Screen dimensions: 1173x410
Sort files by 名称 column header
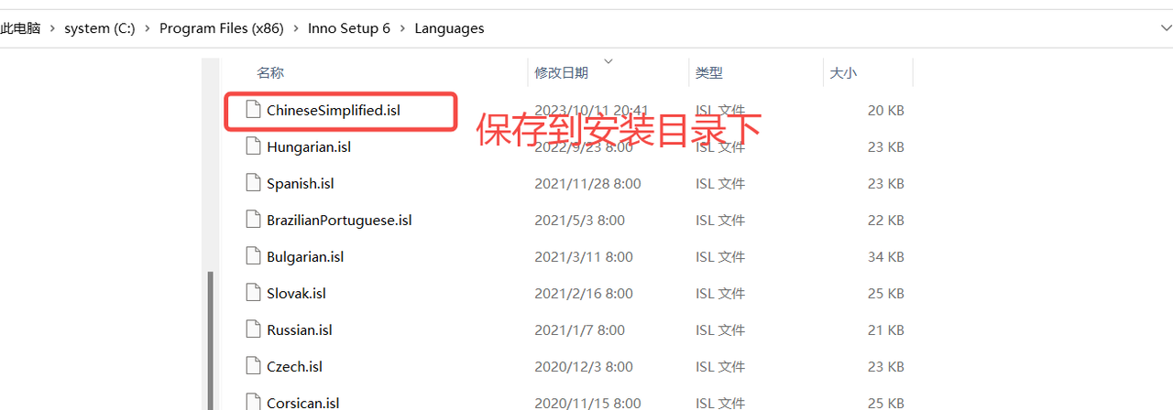pos(270,73)
